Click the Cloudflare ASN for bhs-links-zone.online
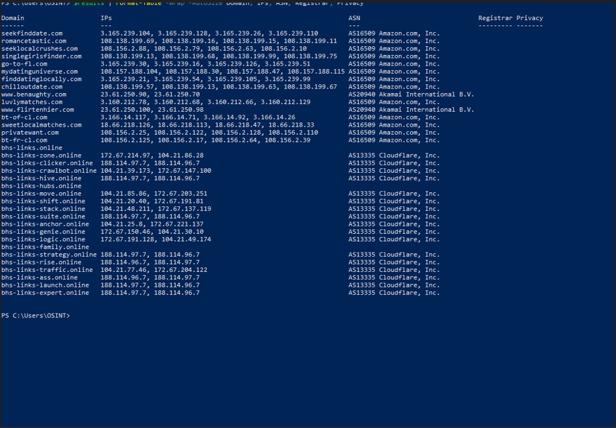The image size is (616, 428). [x=394, y=155]
